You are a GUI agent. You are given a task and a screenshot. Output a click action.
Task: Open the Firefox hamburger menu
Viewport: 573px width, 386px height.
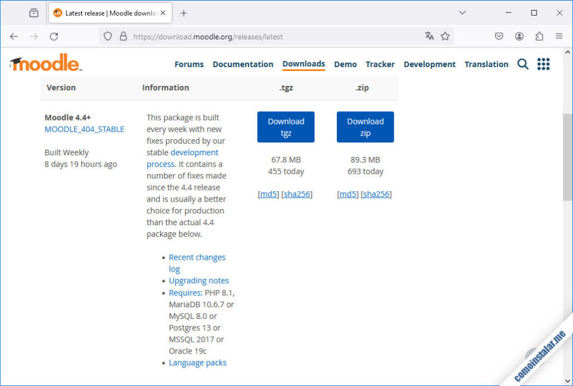click(558, 36)
